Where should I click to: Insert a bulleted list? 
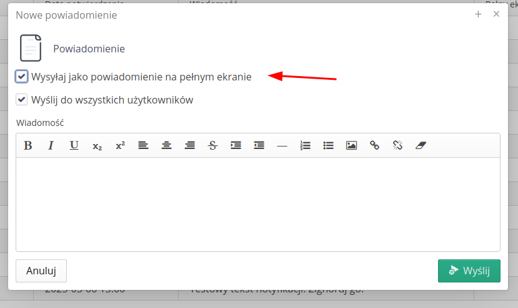click(328, 145)
